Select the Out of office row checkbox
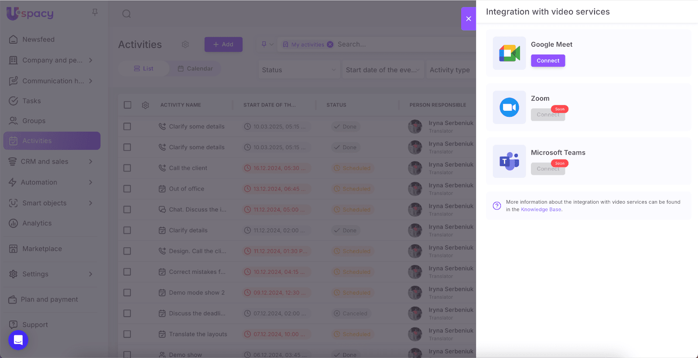Screen dimensions: 698x358 coord(127,189)
